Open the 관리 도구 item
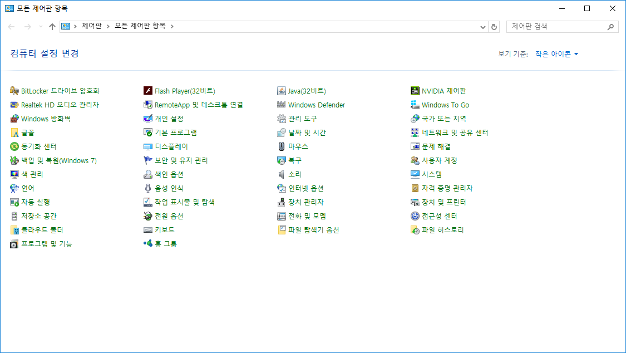 pyautogui.click(x=298, y=119)
